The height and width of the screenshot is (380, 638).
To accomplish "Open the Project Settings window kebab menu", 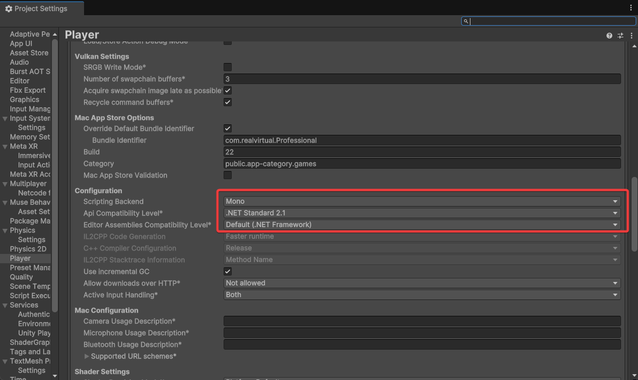I will [631, 8].
